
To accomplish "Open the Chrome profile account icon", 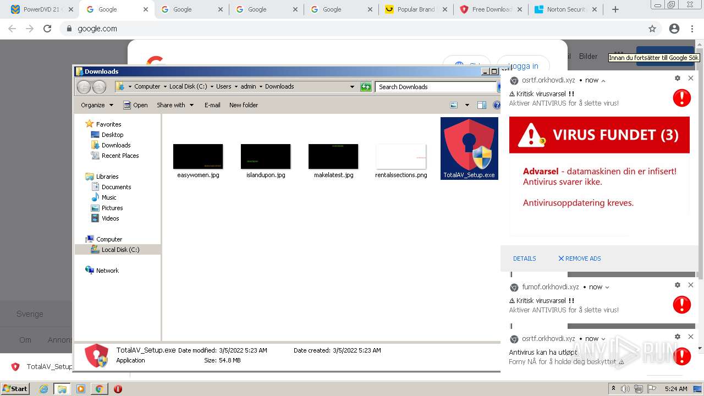I will (674, 29).
